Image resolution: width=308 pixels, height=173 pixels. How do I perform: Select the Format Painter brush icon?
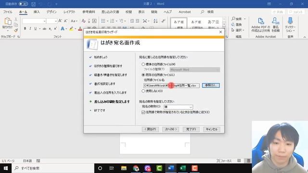click(x=16, y=30)
